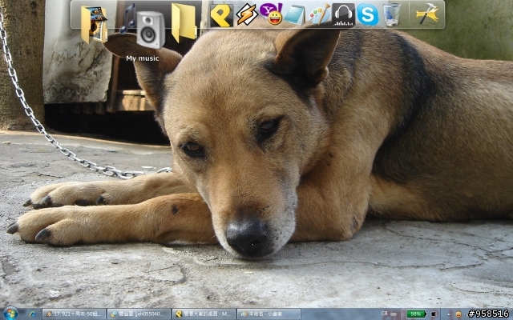This screenshot has height=320, width=513.
Task: Open the notepad icon in dock
Action: point(295,14)
